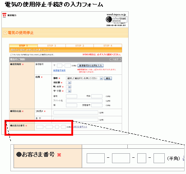The height and width of the screenshot is (174, 186).
Task: Focus fourth customer number box in enlarged view
Action: tap(159, 158)
